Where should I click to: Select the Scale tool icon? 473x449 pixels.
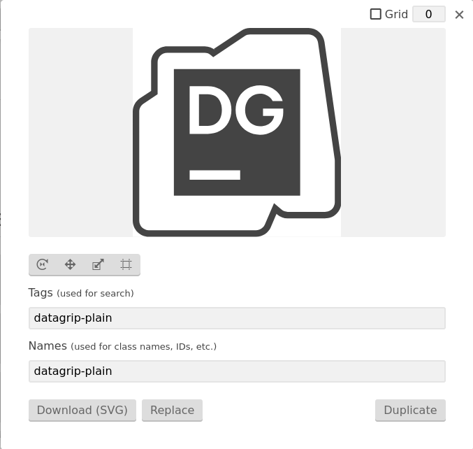(x=98, y=264)
